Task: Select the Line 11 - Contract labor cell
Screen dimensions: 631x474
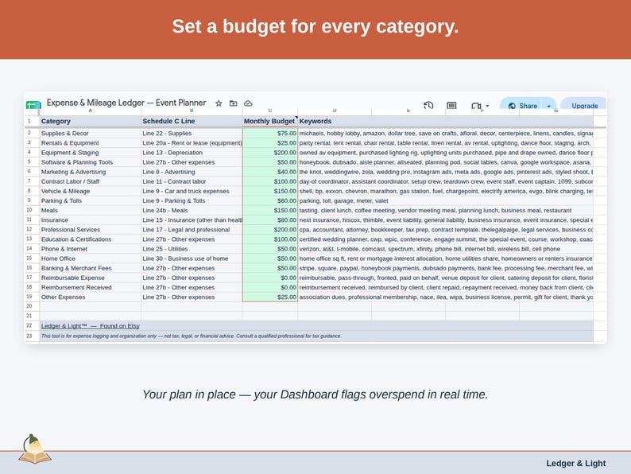Action: pos(192,181)
